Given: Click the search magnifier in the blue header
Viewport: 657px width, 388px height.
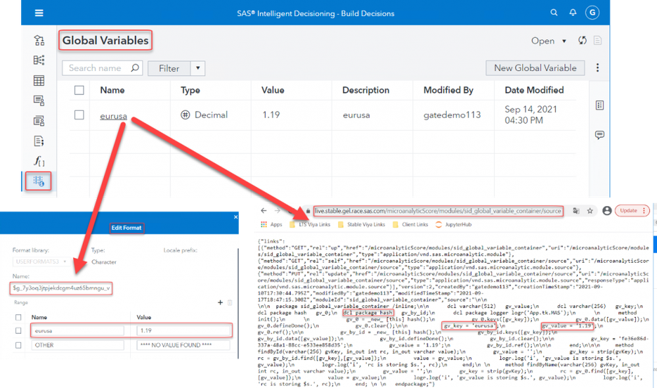Looking at the screenshot, I should [554, 12].
